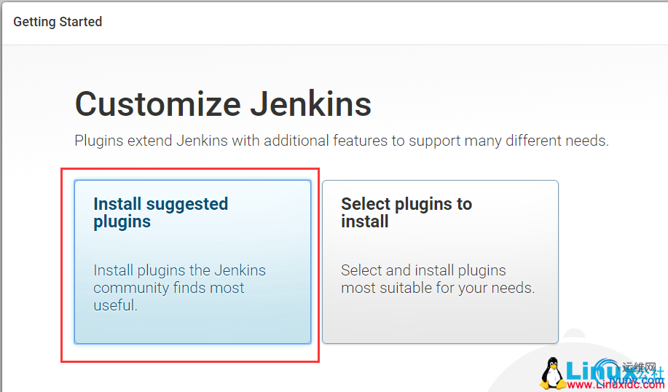Choose the Select plugins to install card
Viewport: 668px width, 392px height.
coord(440,262)
